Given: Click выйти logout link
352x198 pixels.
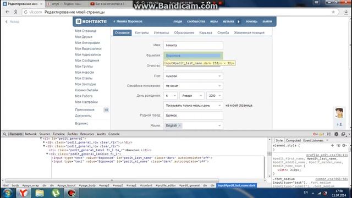Looking at the screenshot, I should pyautogui.click(x=267, y=21).
